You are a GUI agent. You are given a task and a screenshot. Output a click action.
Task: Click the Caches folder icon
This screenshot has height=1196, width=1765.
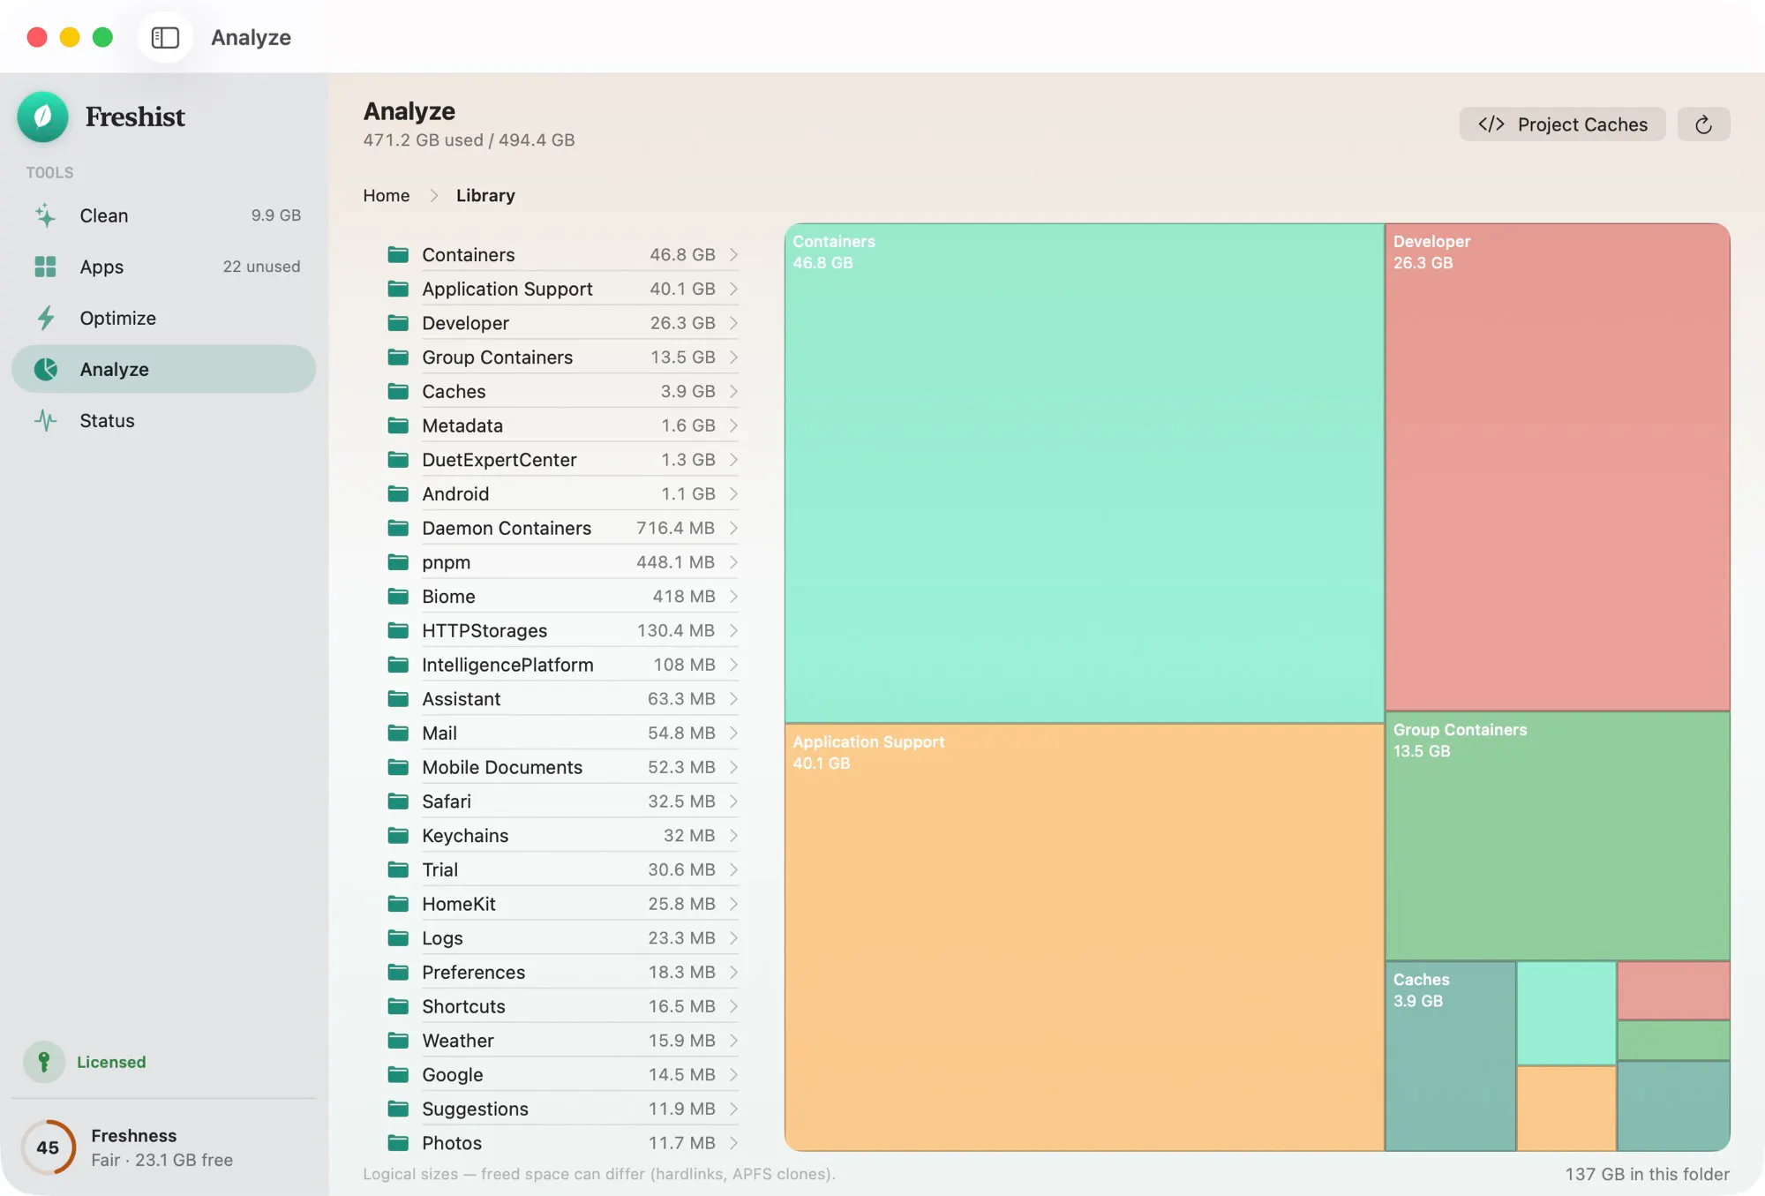tap(398, 391)
